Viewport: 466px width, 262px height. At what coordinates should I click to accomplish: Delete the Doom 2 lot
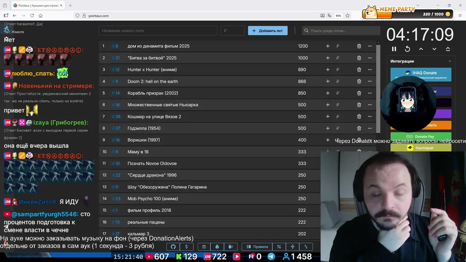point(359,81)
